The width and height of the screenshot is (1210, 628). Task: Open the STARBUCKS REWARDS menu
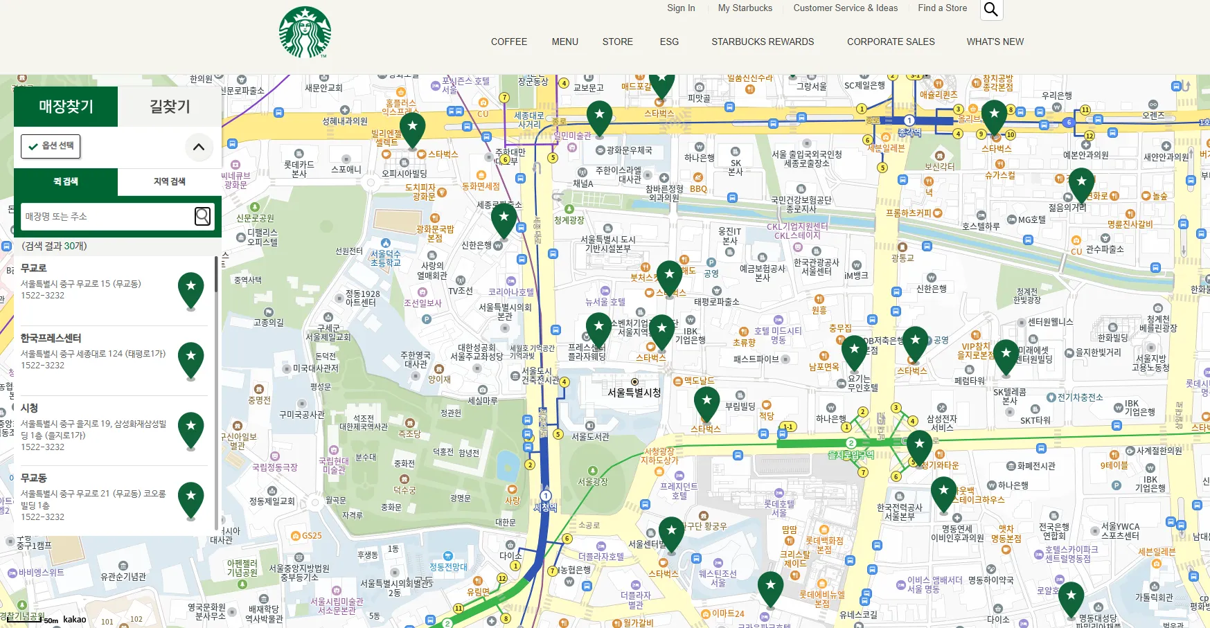pyautogui.click(x=763, y=42)
